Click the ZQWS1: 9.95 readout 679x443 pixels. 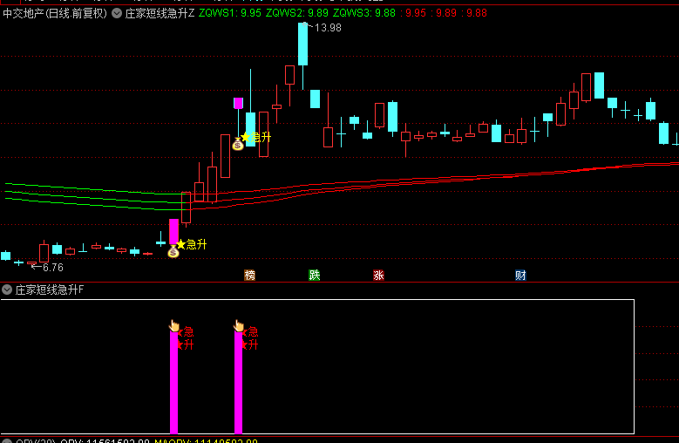coord(230,13)
